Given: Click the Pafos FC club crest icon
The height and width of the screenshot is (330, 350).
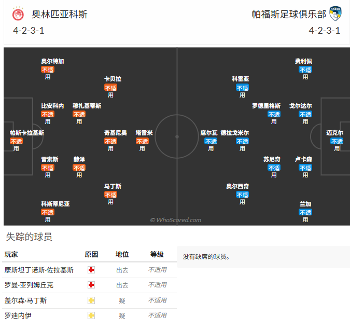Looking at the screenshot, I should [x=335, y=14].
